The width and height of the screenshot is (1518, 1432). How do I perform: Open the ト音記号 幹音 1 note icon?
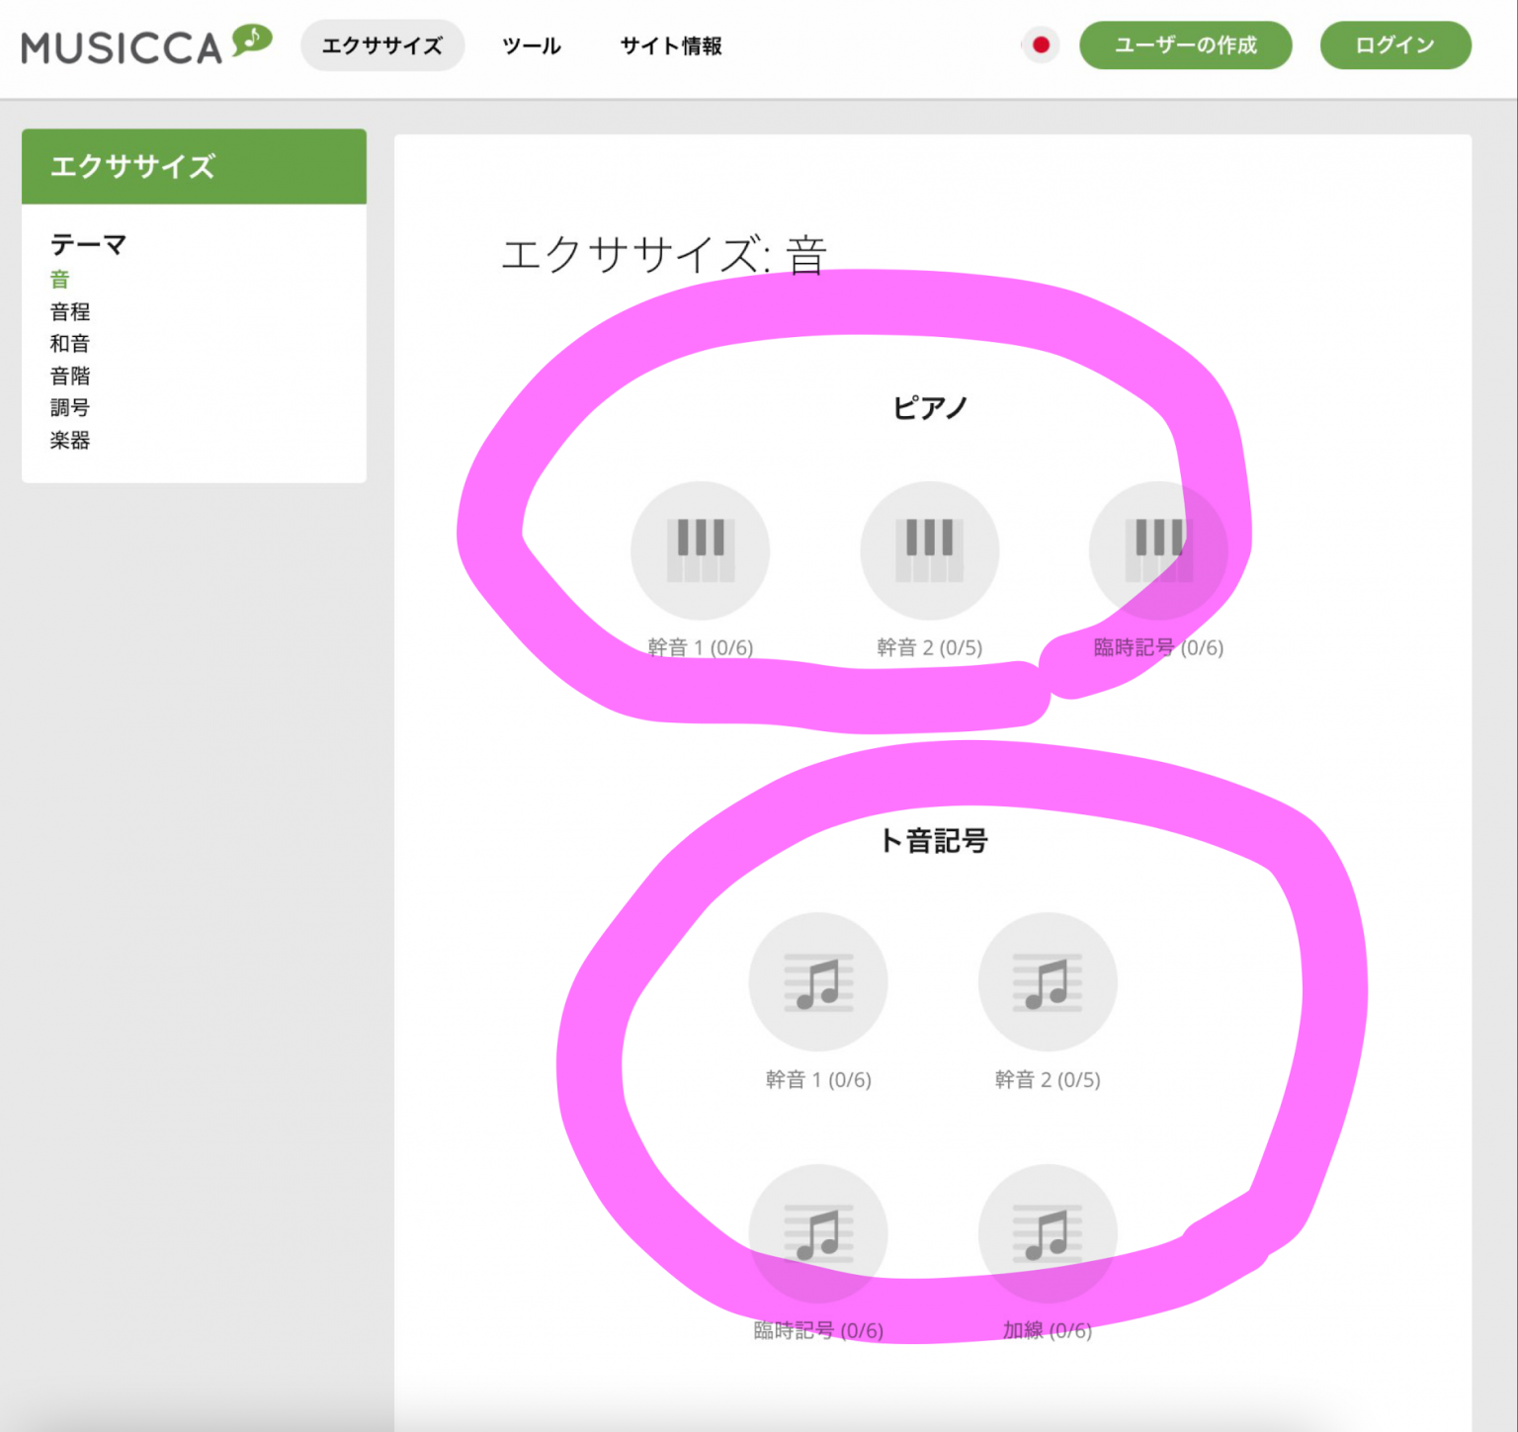click(818, 981)
